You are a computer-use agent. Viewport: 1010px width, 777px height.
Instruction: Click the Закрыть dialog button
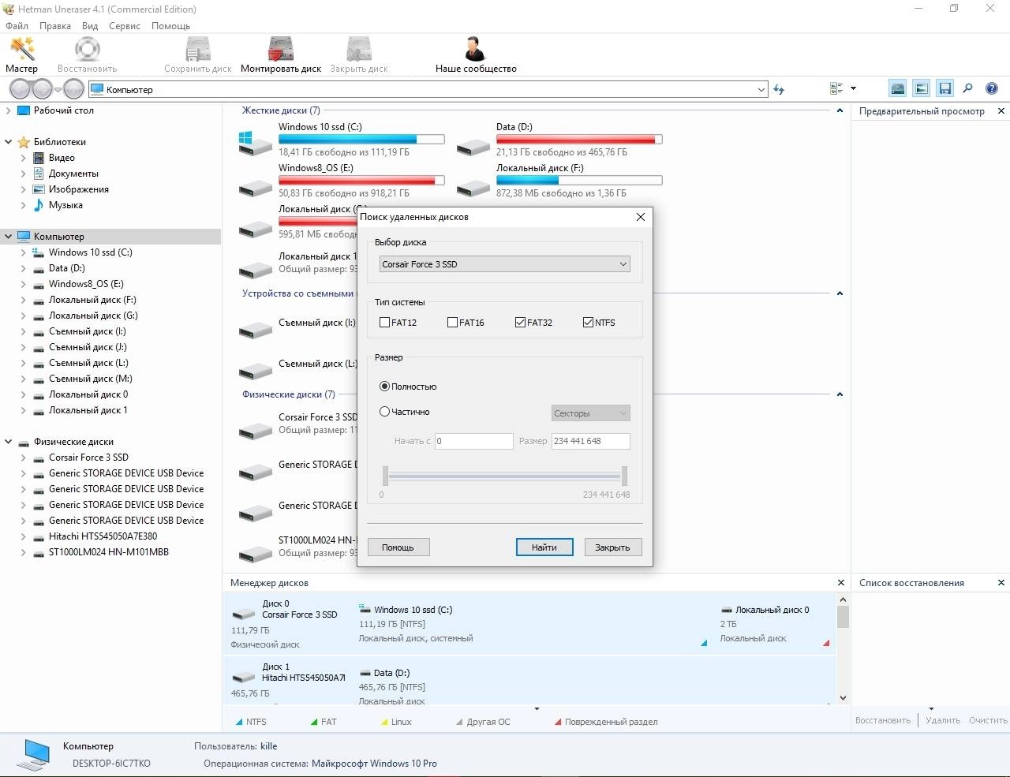612,547
